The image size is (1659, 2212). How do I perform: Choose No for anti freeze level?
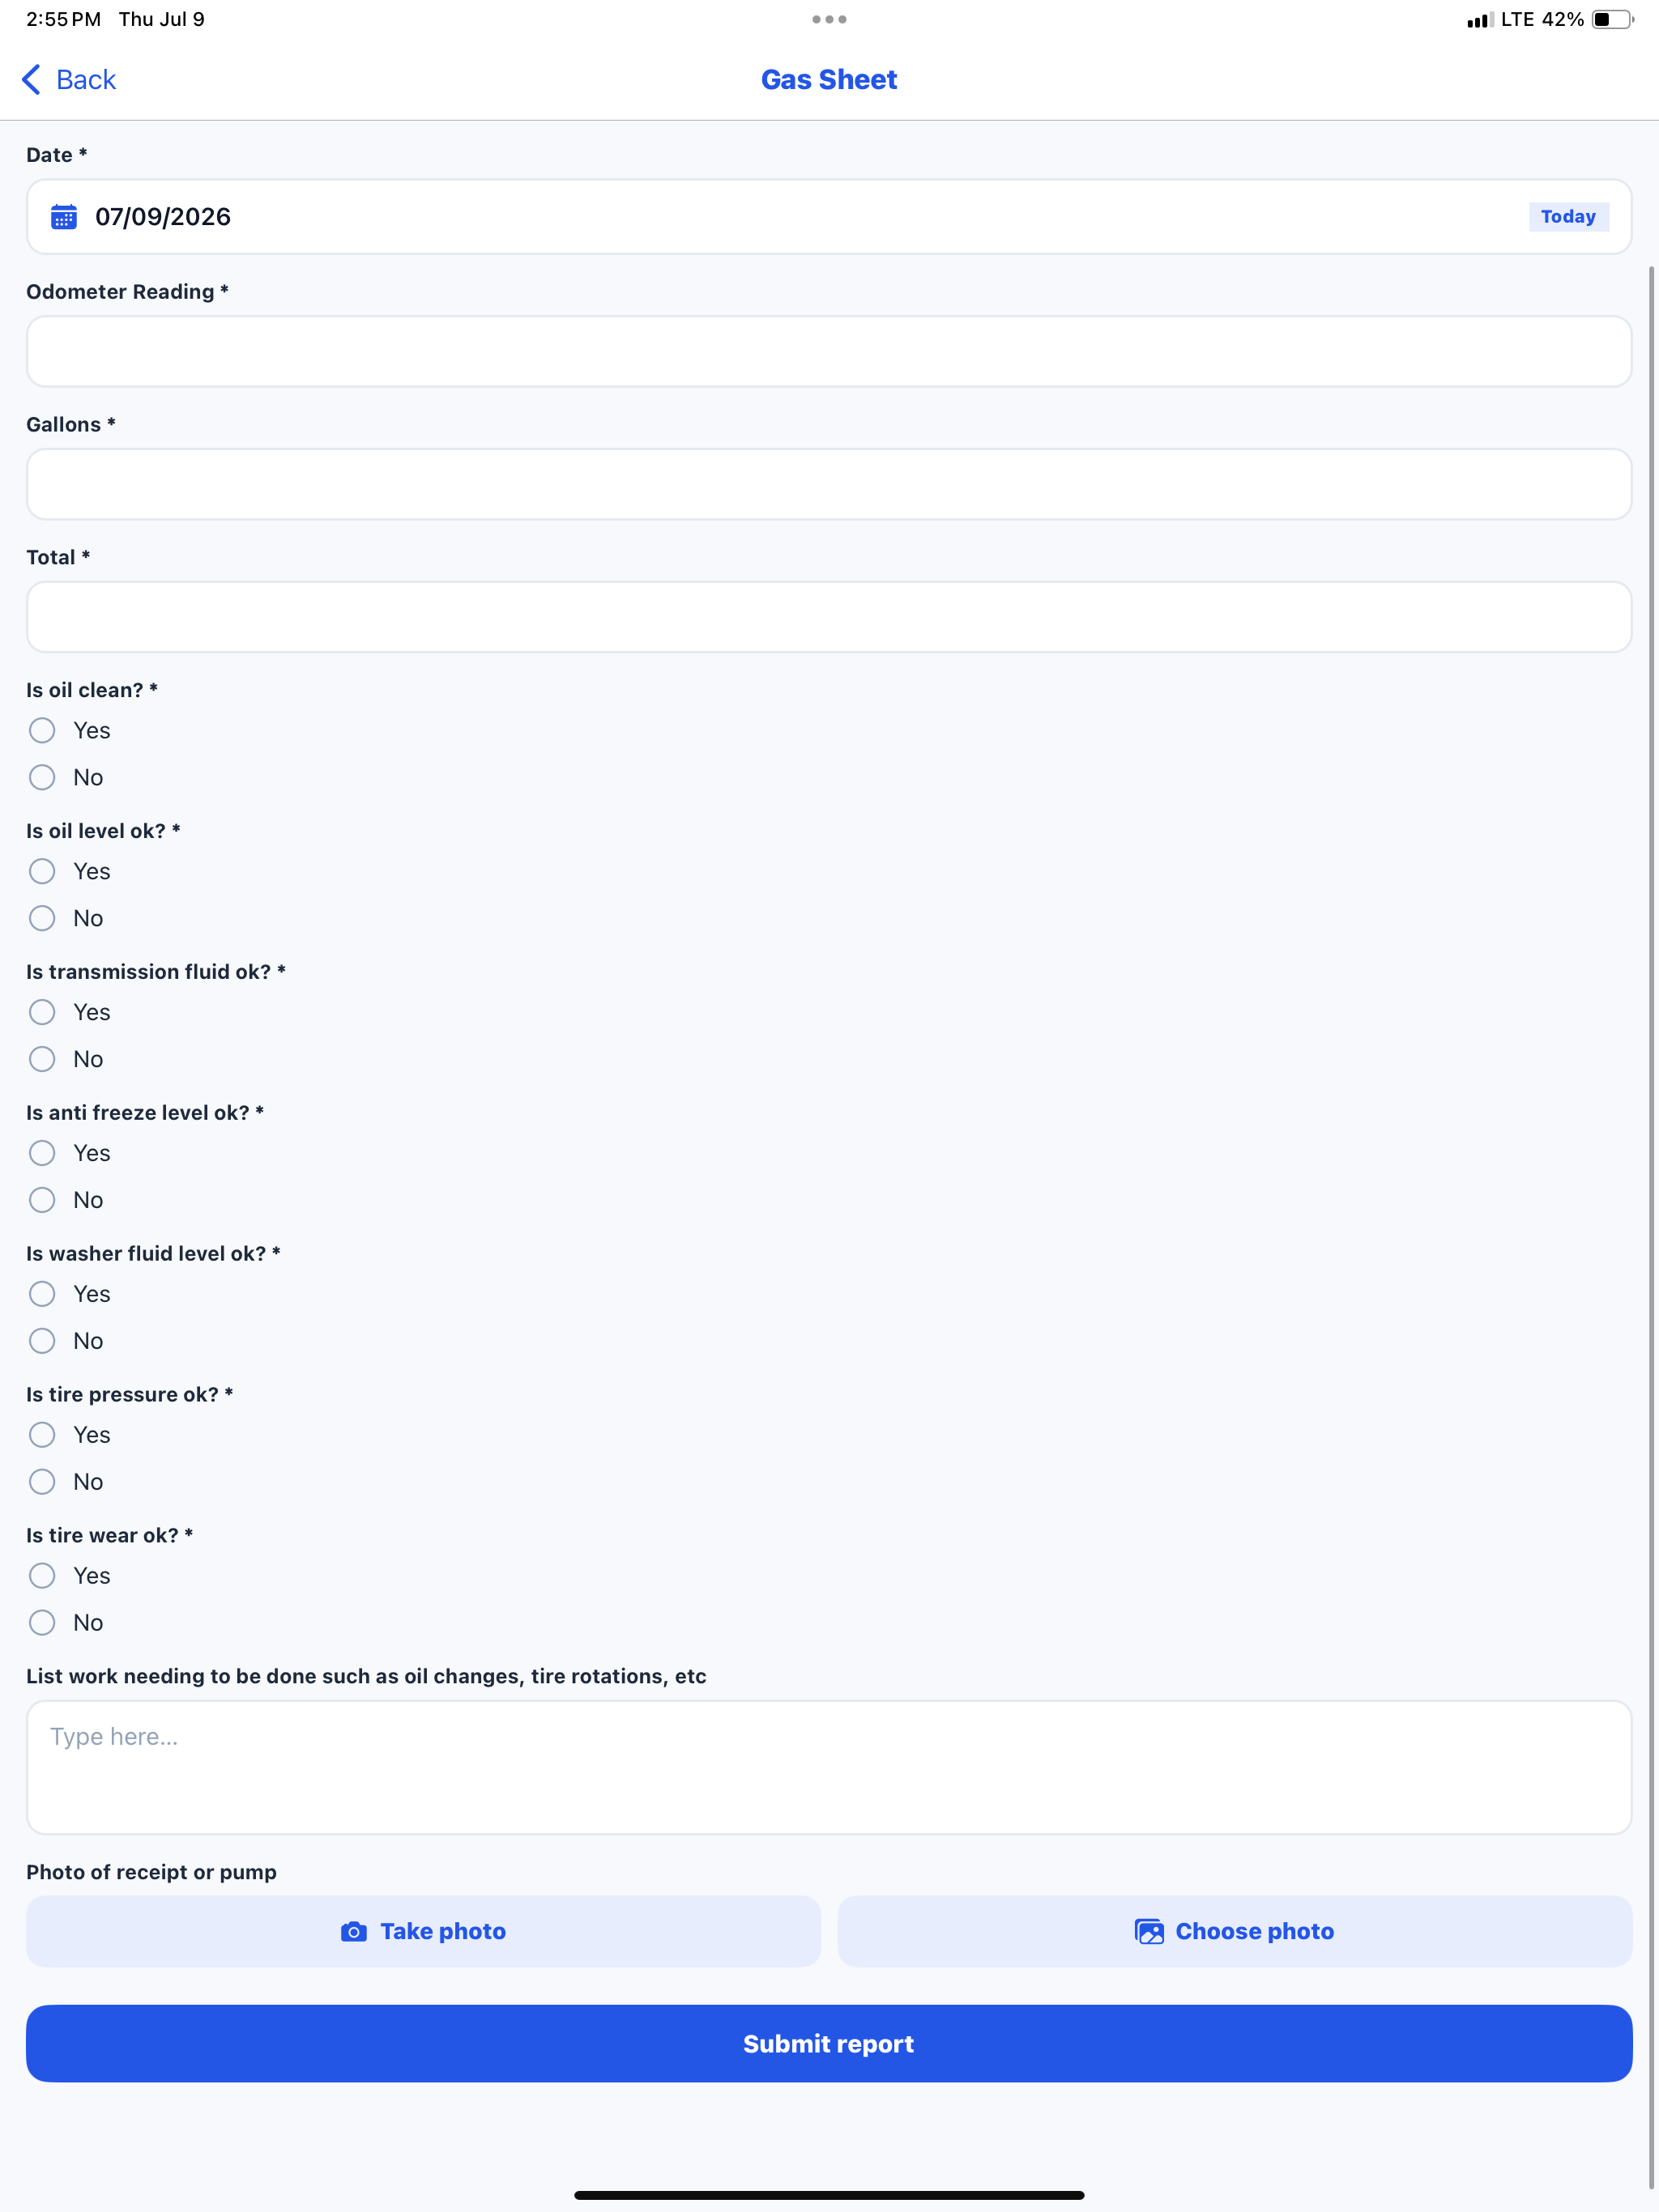(x=42, y=1201)
